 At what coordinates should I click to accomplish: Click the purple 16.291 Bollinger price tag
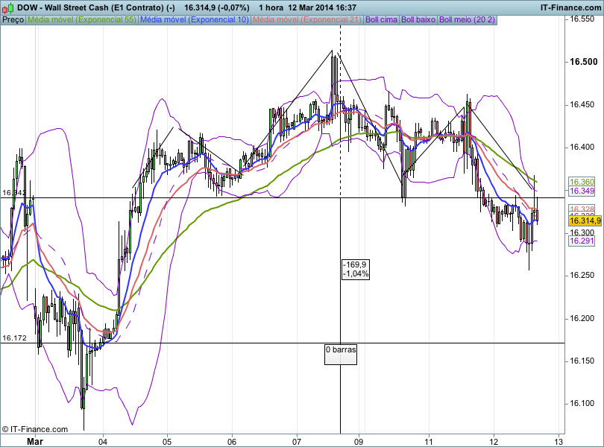[x=582, y=241]
